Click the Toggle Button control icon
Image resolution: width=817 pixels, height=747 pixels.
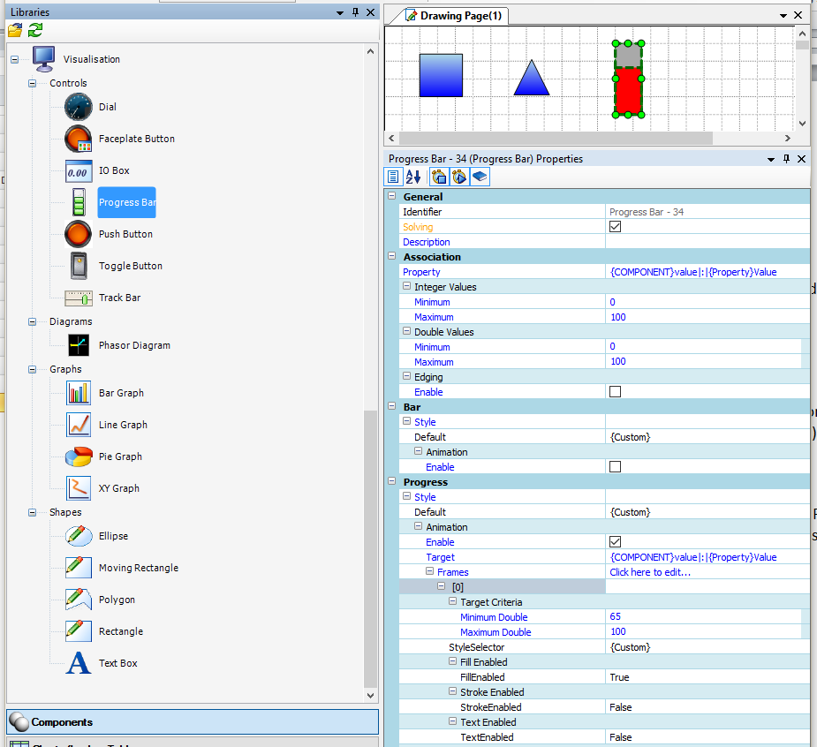coord(79,266)
